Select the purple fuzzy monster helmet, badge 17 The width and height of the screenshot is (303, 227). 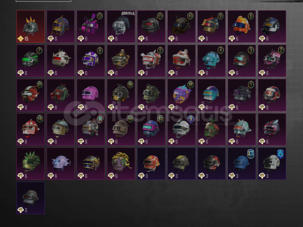pyautogui.click(x=181, y=95)
